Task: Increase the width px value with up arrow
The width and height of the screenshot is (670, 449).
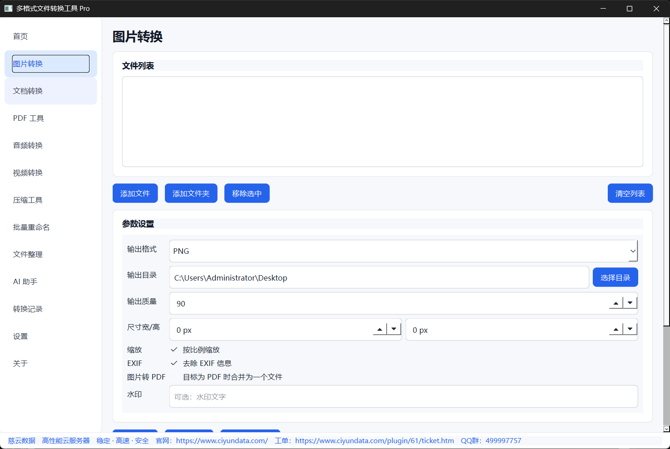Action: click(x=379, y=329)
